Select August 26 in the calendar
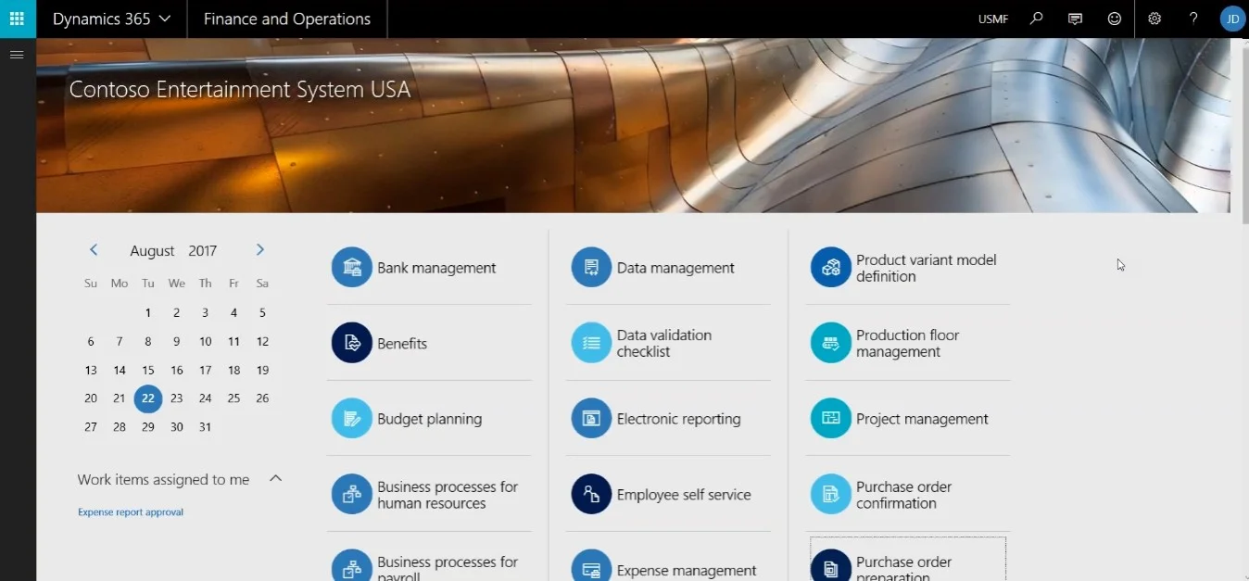Image resolution: width=1249 pixels, height=581 pixels. coord(262,398)
